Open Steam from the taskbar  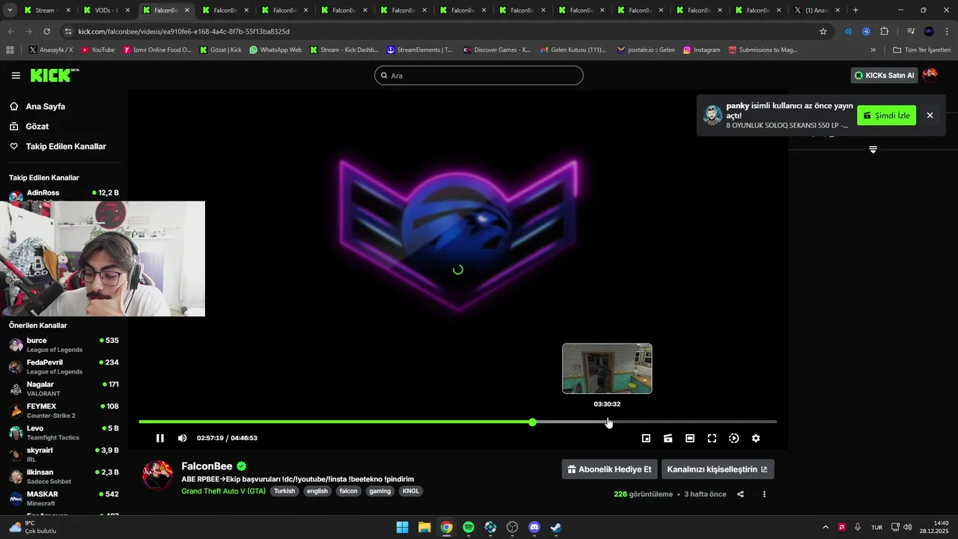tap(556, 527)
